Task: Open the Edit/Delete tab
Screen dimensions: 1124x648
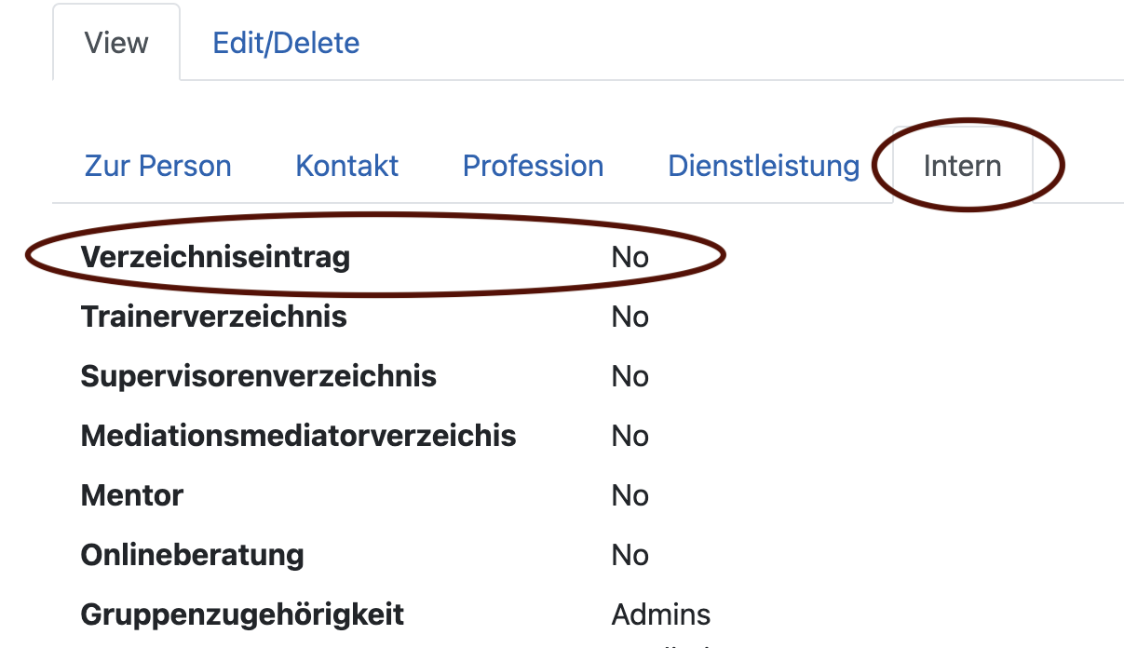Action: click(x=286, y=43)
